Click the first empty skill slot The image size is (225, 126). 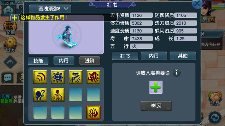(x=76, y=95)
